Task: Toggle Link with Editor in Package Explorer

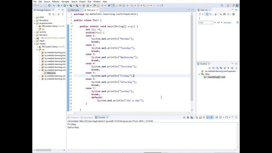Action: [54, 14]
